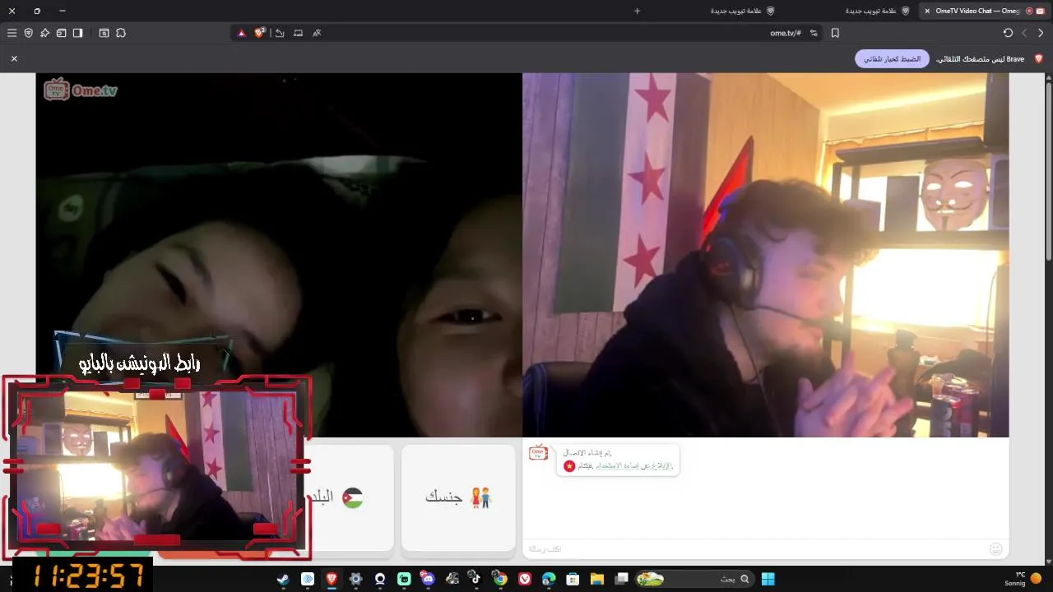This screenshot has width=1053, height=592.
Task: Open Vivaldi browser from taskbar
Action: point(525,579)
